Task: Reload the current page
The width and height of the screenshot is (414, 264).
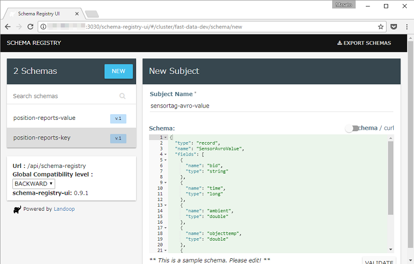Action: point(31,27)
